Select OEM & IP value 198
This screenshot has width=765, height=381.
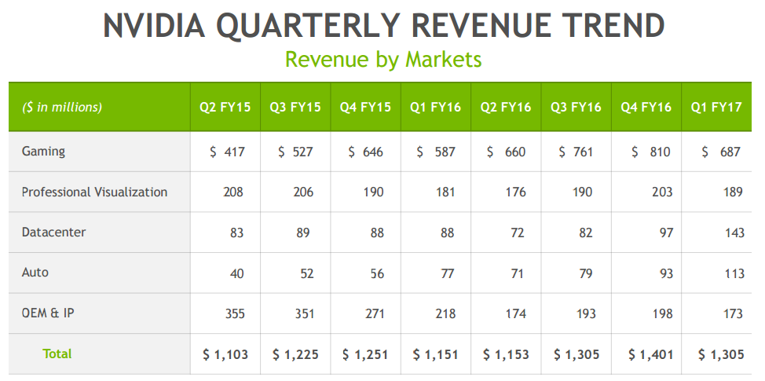[x=664, y=313]
